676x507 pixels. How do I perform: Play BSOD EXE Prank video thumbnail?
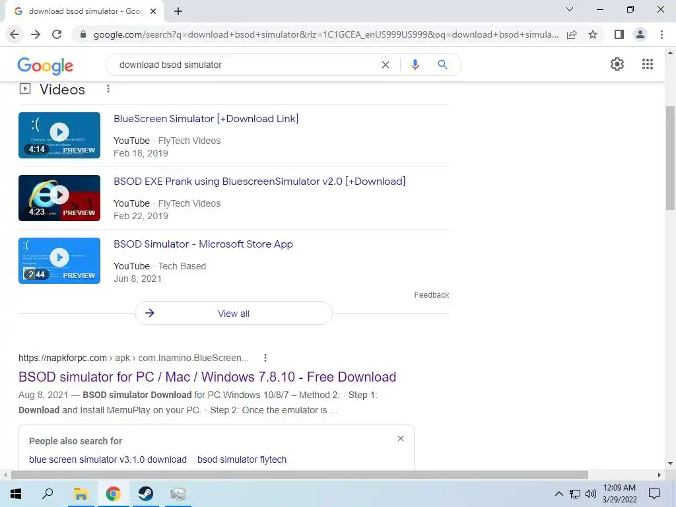(59, 198)
